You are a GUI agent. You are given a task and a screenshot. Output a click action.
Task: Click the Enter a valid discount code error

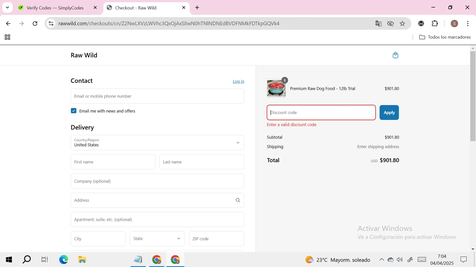pyautogui.click(x=292, y=125)
